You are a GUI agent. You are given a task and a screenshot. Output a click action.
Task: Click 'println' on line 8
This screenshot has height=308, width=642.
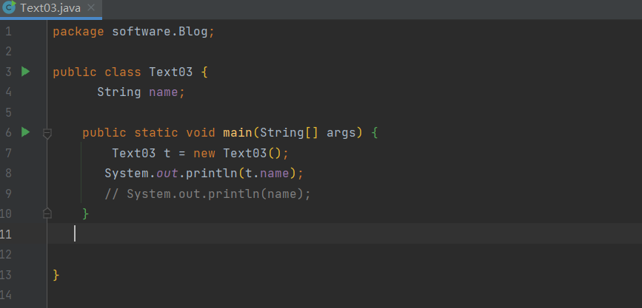click(x=212, y=174)
